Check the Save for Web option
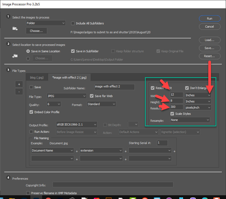Screen dimensions: 226x199 pos(92,96)
